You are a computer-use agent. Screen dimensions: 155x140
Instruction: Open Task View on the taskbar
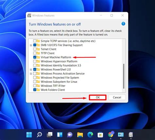coord(49,135)
